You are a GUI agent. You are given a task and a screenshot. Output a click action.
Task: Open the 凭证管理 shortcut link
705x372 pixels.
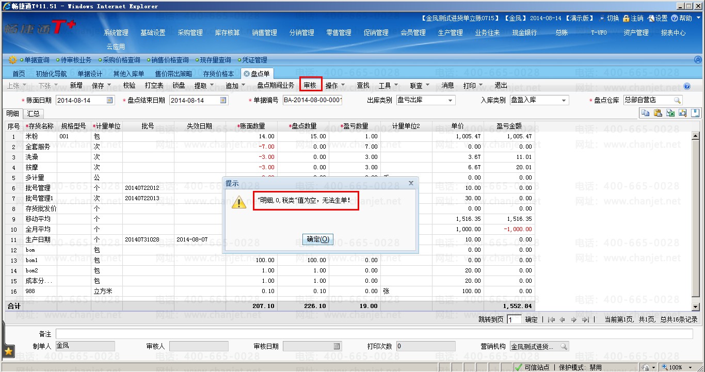tap(254, 60)
